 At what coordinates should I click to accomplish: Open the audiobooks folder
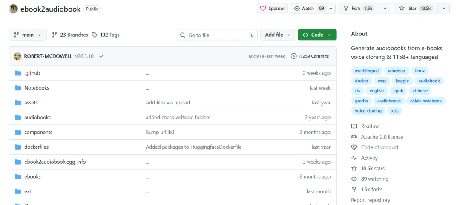(37, 118)
